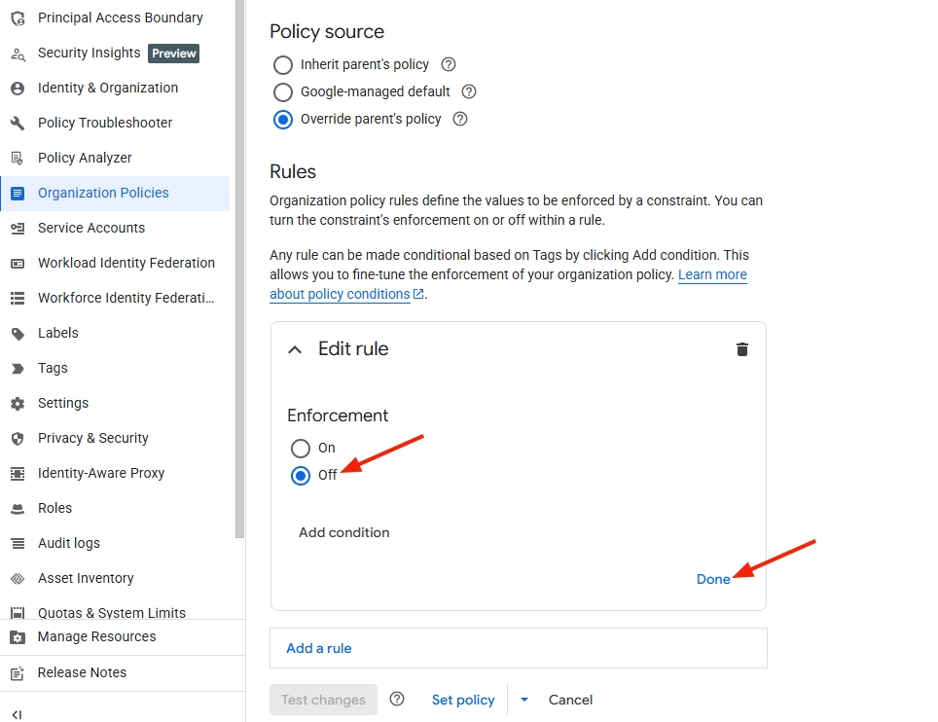Select Inherit parent's policy option
This screenshot has width=938, height=722.
[283, 65]
